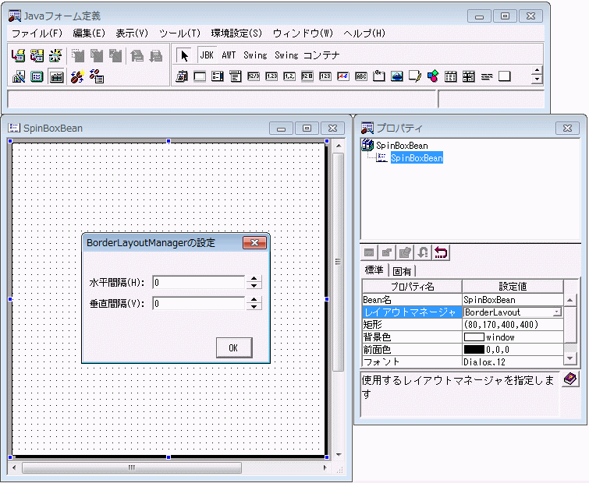Toggle the pressed property-sheet toolbar icon
This screenshot has width=589, height=483.
(x=56, y=77)
